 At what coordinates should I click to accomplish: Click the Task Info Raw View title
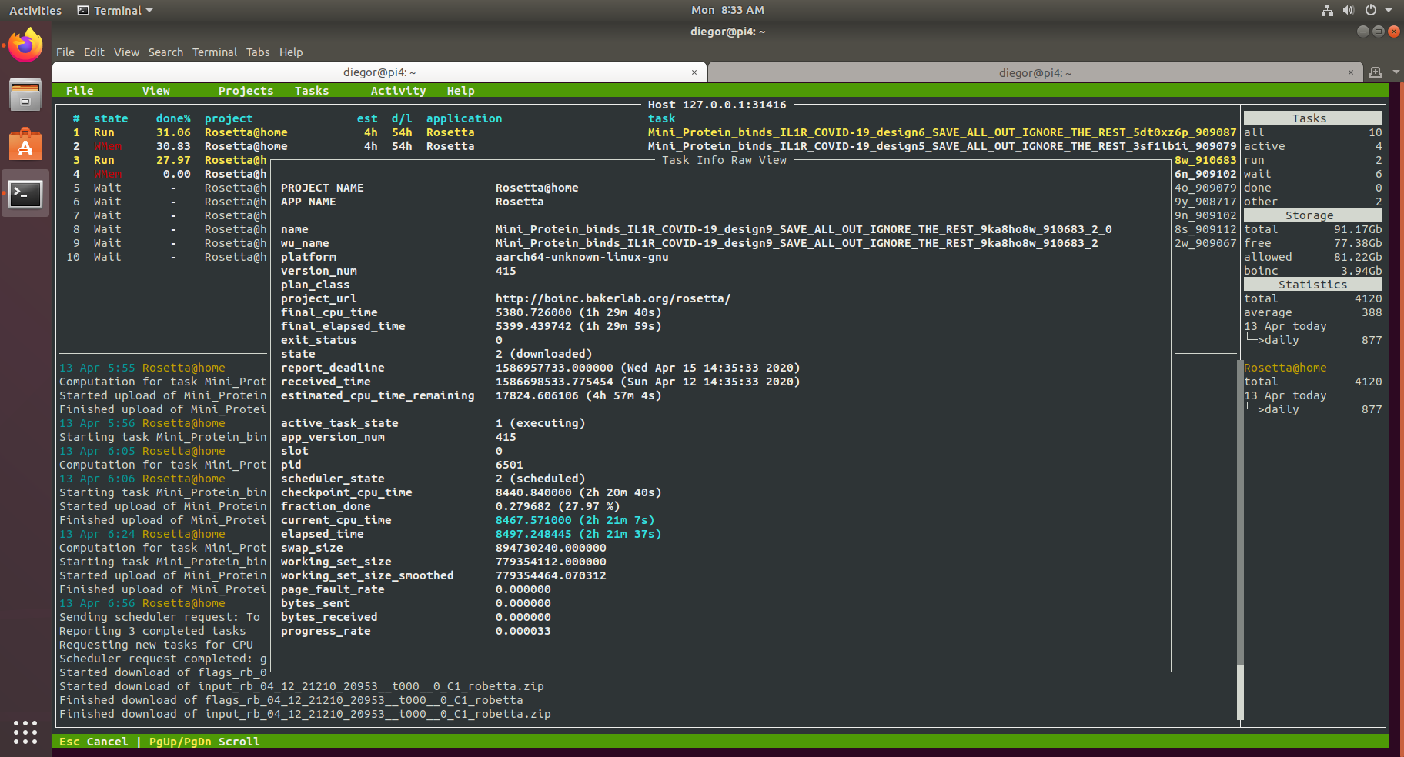pyautogui.click(x=724, y=160)
